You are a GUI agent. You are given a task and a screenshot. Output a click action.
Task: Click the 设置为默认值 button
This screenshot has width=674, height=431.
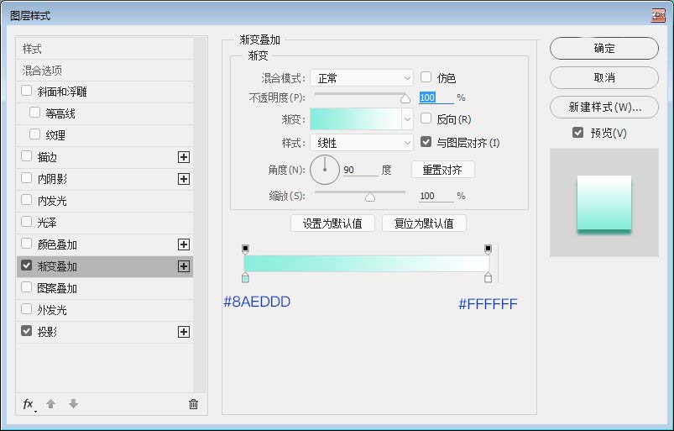[x=332, y=223]
